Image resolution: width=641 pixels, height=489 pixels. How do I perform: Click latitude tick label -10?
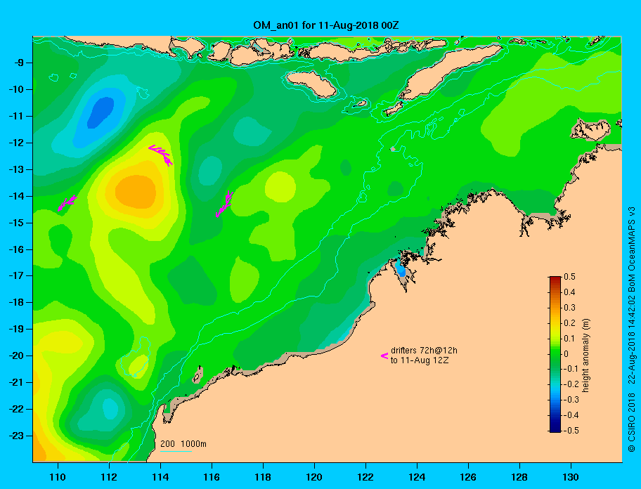click(x=17, y=89)
